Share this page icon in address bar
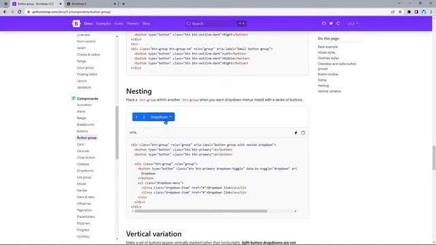436x245 pixels. point(393,12)
